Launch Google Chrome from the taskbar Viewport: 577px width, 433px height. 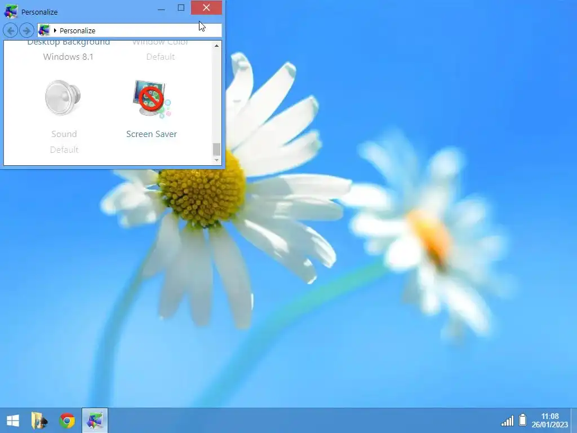[67, 421]
